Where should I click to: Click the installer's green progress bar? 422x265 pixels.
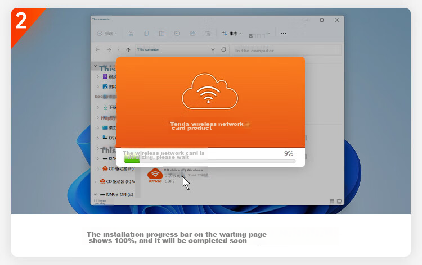coord(210,161)
